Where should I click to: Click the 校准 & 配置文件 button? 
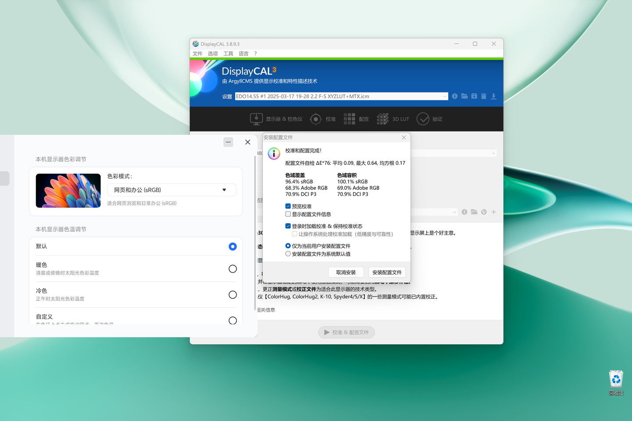(x=347, y=332)
